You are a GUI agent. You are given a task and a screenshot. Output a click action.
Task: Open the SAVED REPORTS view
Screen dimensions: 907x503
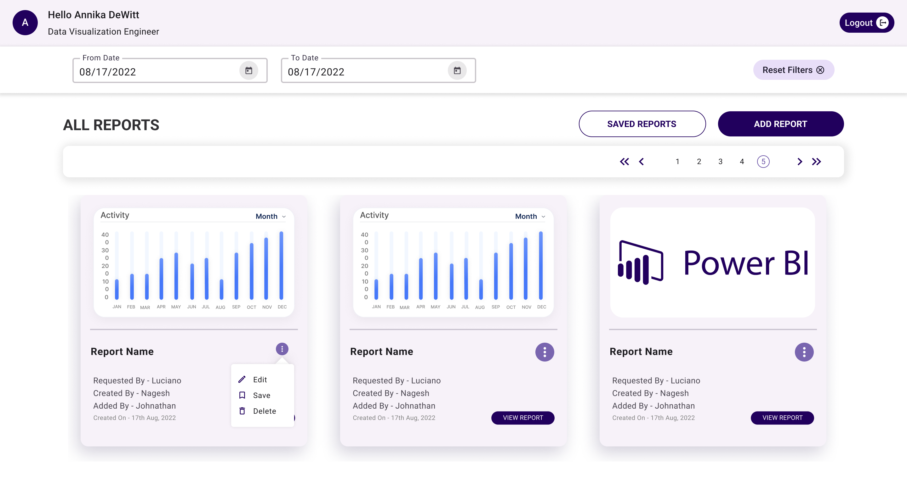(642, 124)
